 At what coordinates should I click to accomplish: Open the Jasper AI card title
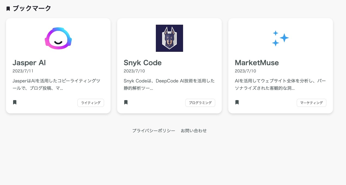[29, 63]
